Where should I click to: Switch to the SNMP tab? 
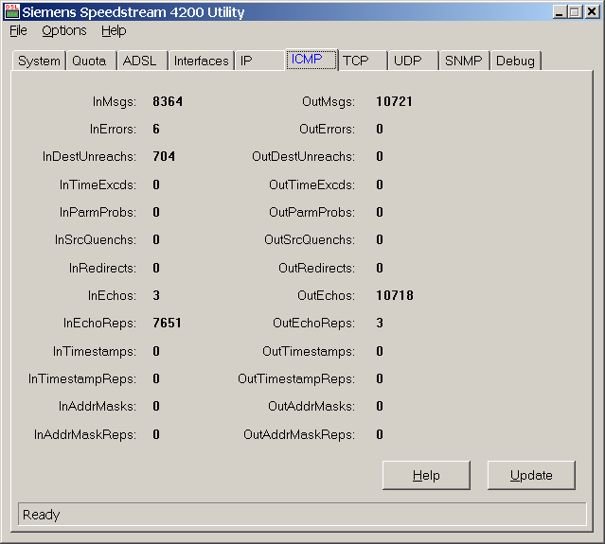click(x=464, y=61)
